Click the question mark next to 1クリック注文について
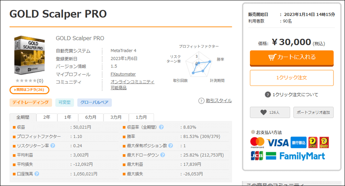The height and width of the screenshot is (186, 345). [x=268, y=95]
